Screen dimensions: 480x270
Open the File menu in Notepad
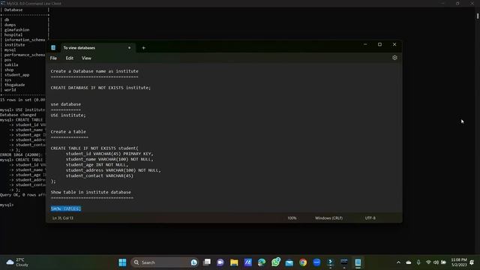click(53, 58)
